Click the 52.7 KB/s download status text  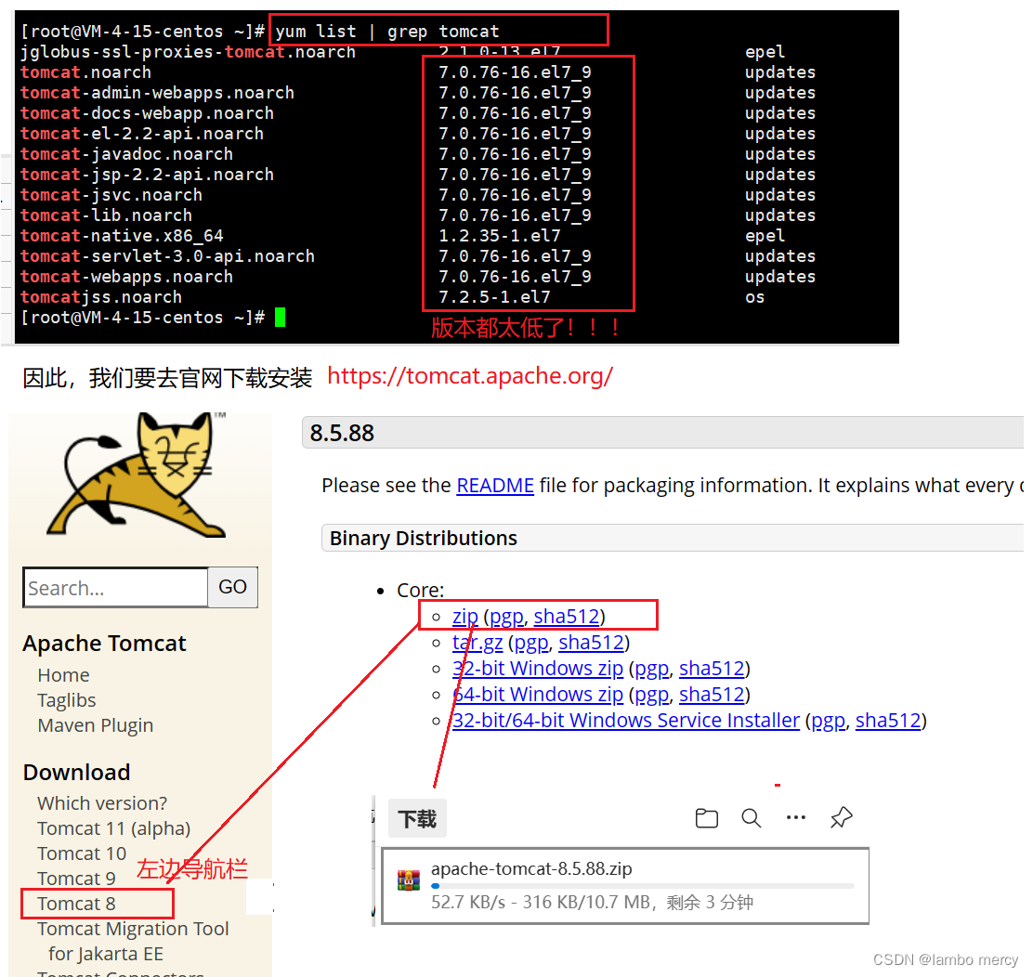click(x=592, y=902)
